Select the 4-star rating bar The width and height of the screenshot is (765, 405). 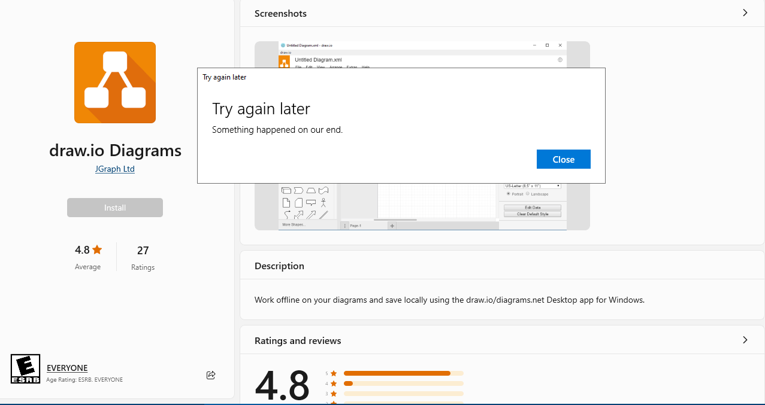tap(403, 383)
